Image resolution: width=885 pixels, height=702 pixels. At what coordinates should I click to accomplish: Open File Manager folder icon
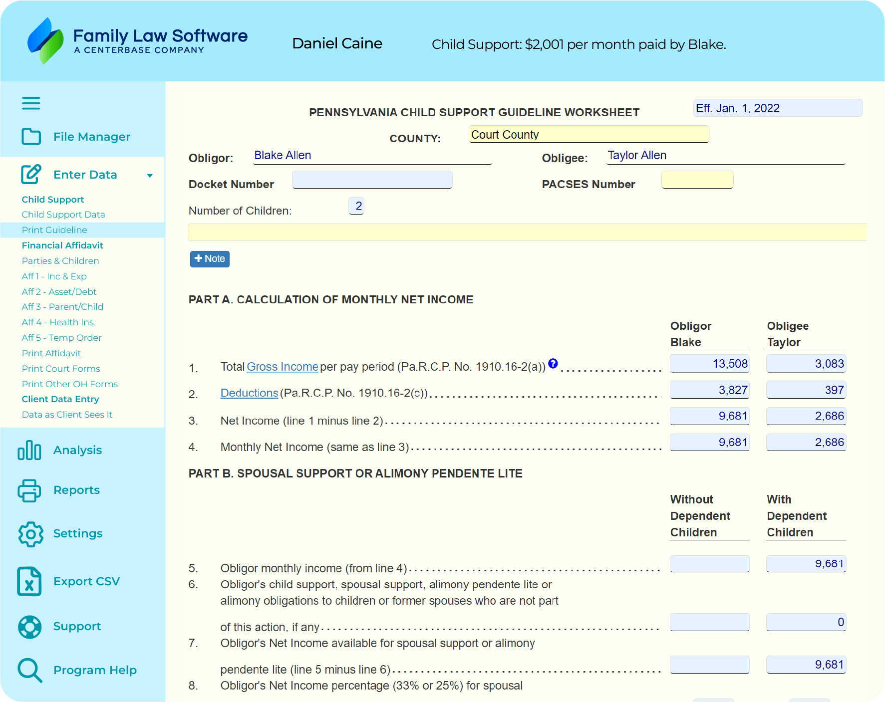(31, 136)
